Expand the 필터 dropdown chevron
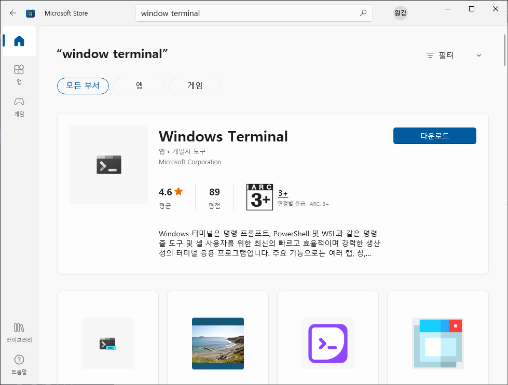 pyautogui.click(x=479, y=55)
